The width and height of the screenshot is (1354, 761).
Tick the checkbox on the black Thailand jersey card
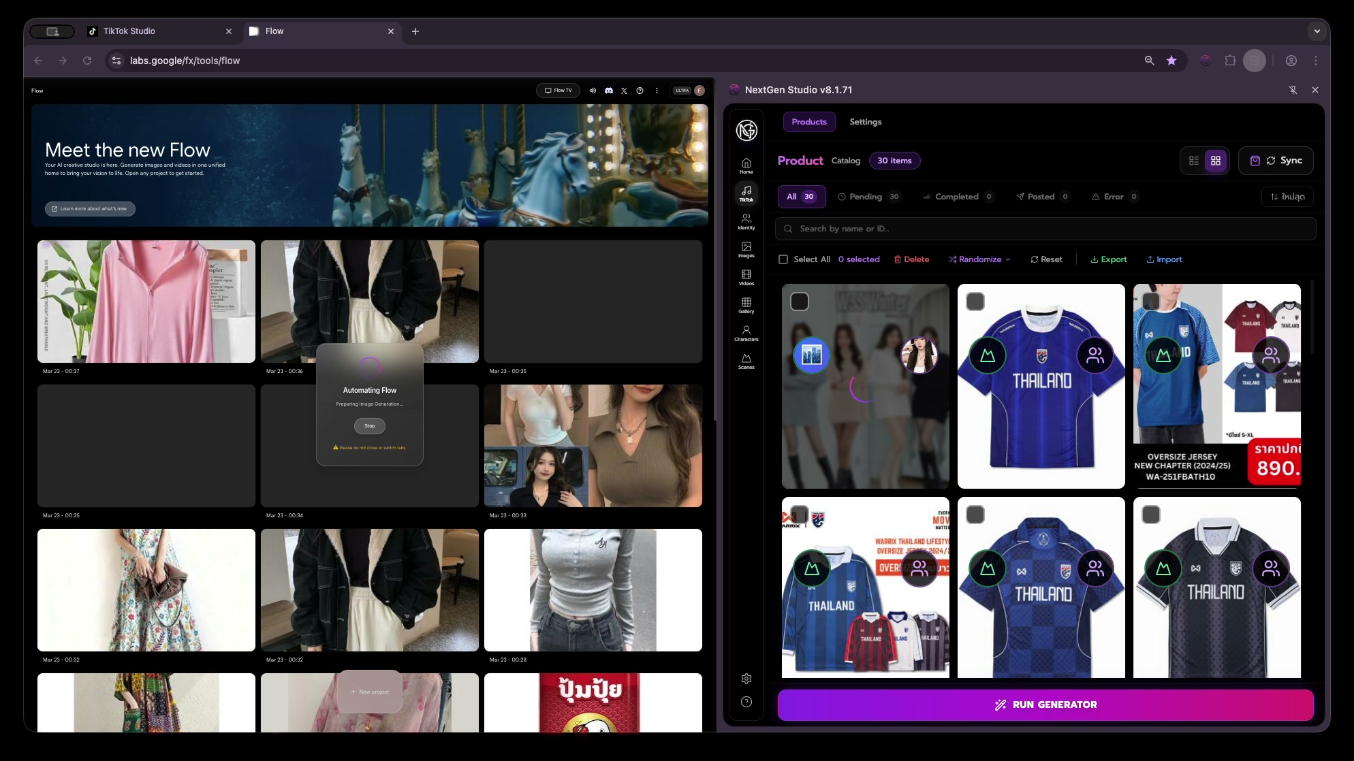pyautogui.click(x=1151, y=515)
